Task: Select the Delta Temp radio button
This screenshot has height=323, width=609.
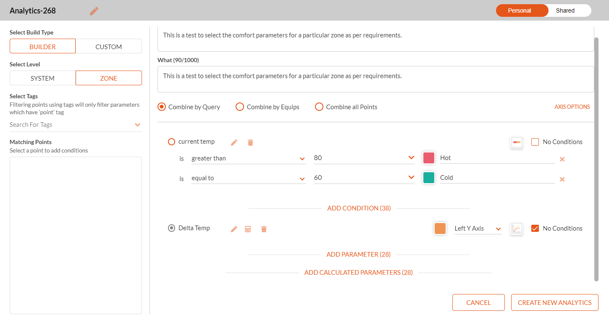Action: tap(171, 228)
